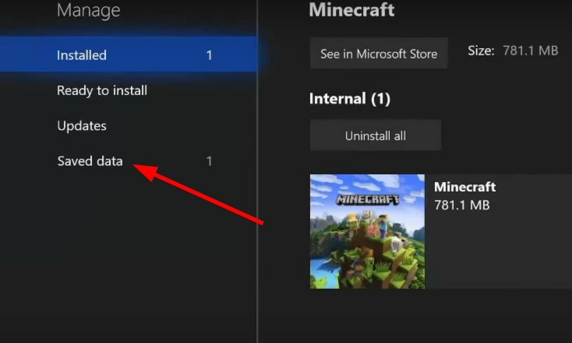Viewport: 572px width, 343px height.
Task: Click the Size: label
Action: [481, 50]
